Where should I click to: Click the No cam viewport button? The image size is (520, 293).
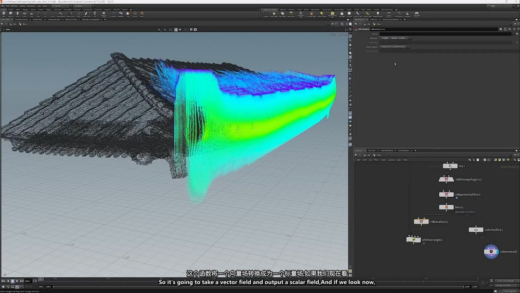(x=342, y=35)
